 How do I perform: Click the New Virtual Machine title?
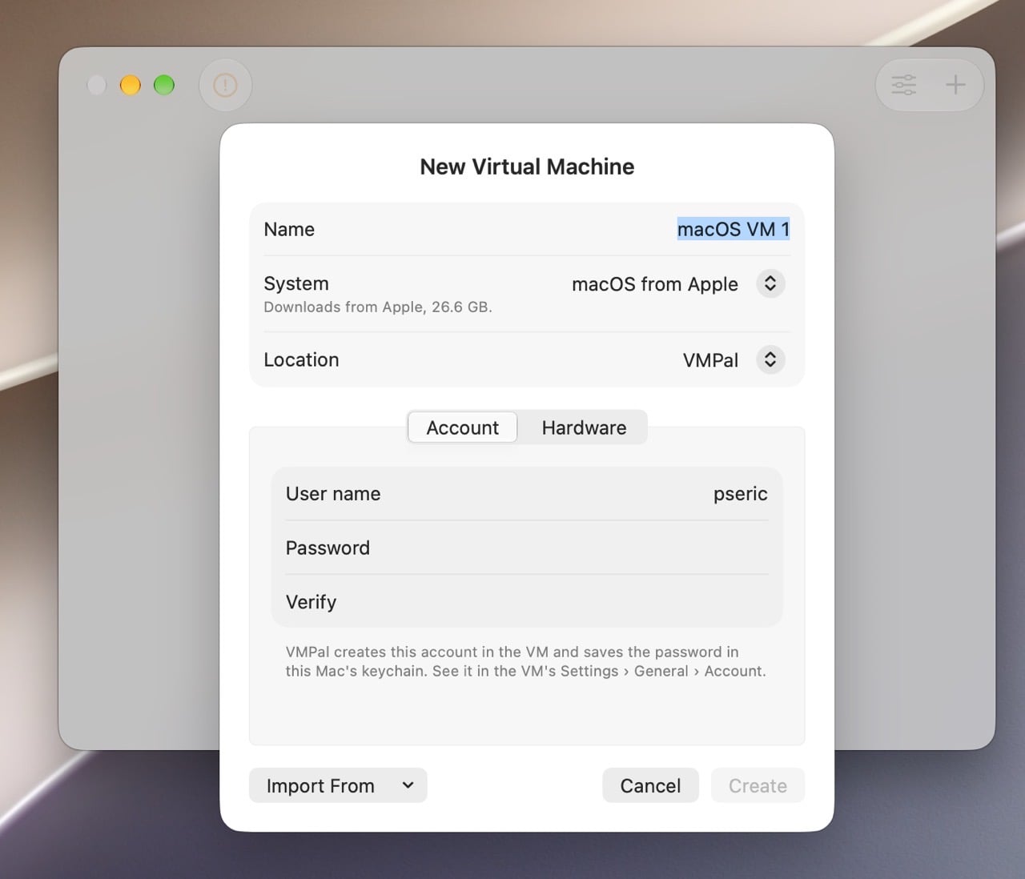[527, 167]
